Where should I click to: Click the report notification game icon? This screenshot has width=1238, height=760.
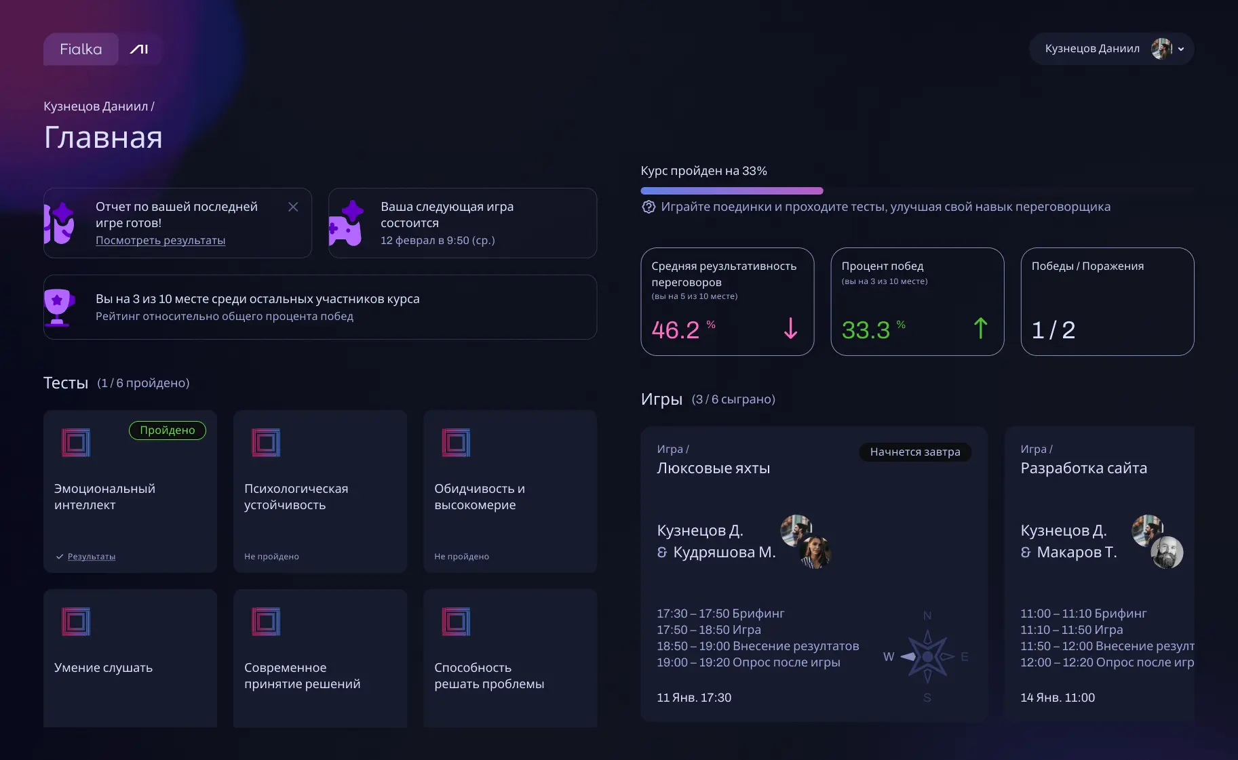[x=59, y=223]
